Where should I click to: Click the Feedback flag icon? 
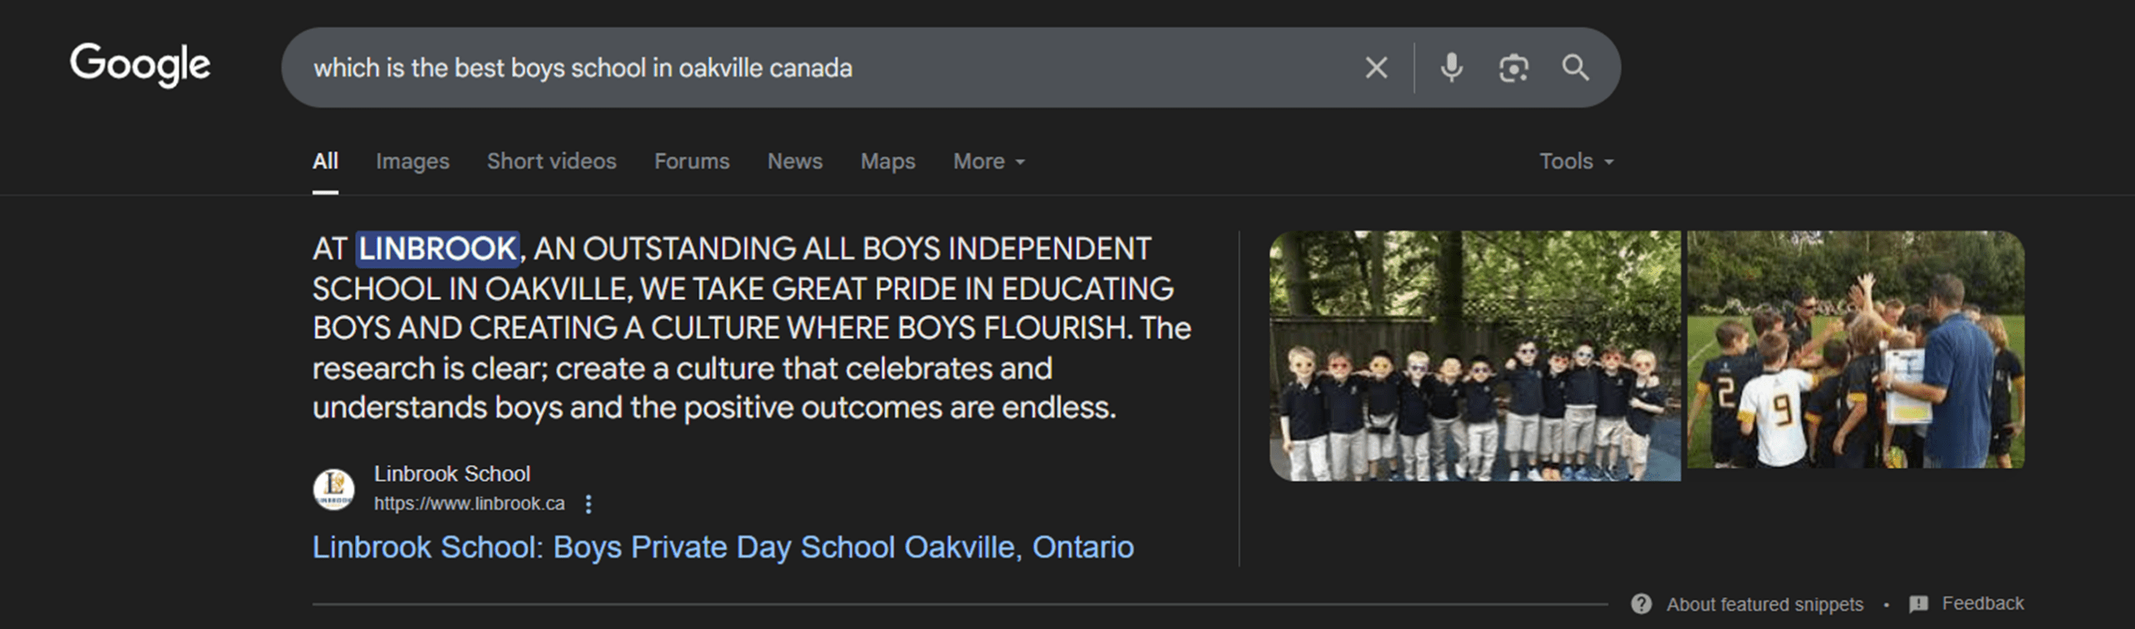tap(1918, 604)
